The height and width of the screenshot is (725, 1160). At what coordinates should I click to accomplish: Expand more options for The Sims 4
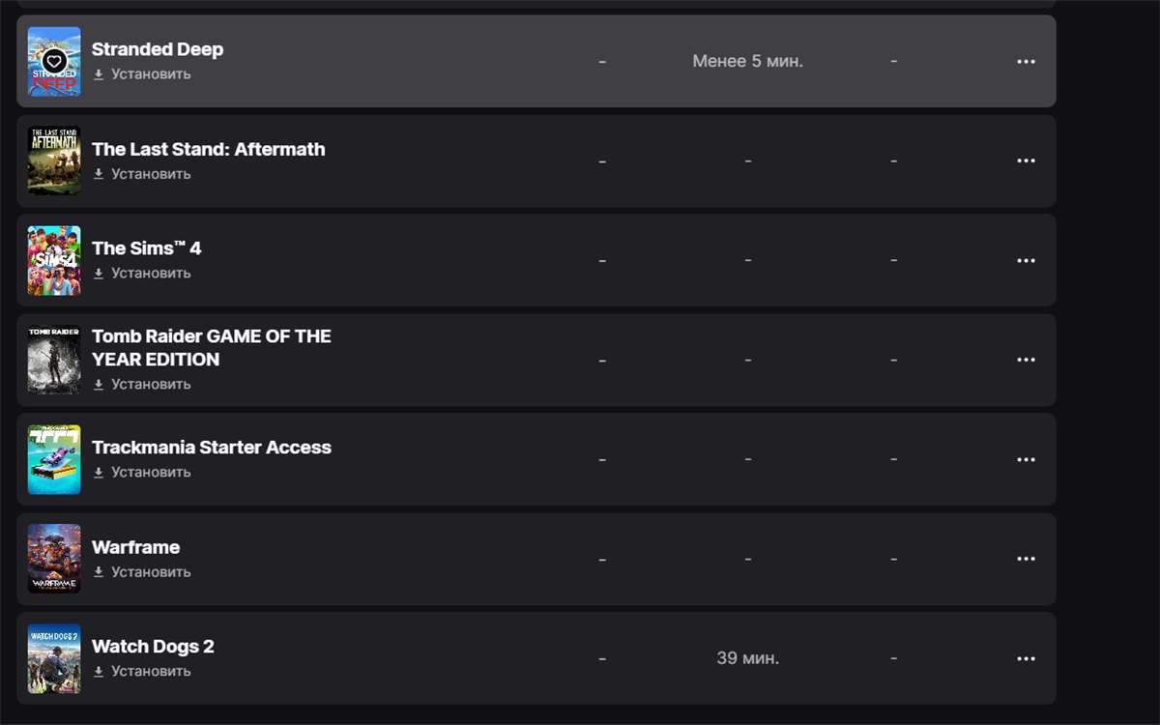pos(1026,261)
